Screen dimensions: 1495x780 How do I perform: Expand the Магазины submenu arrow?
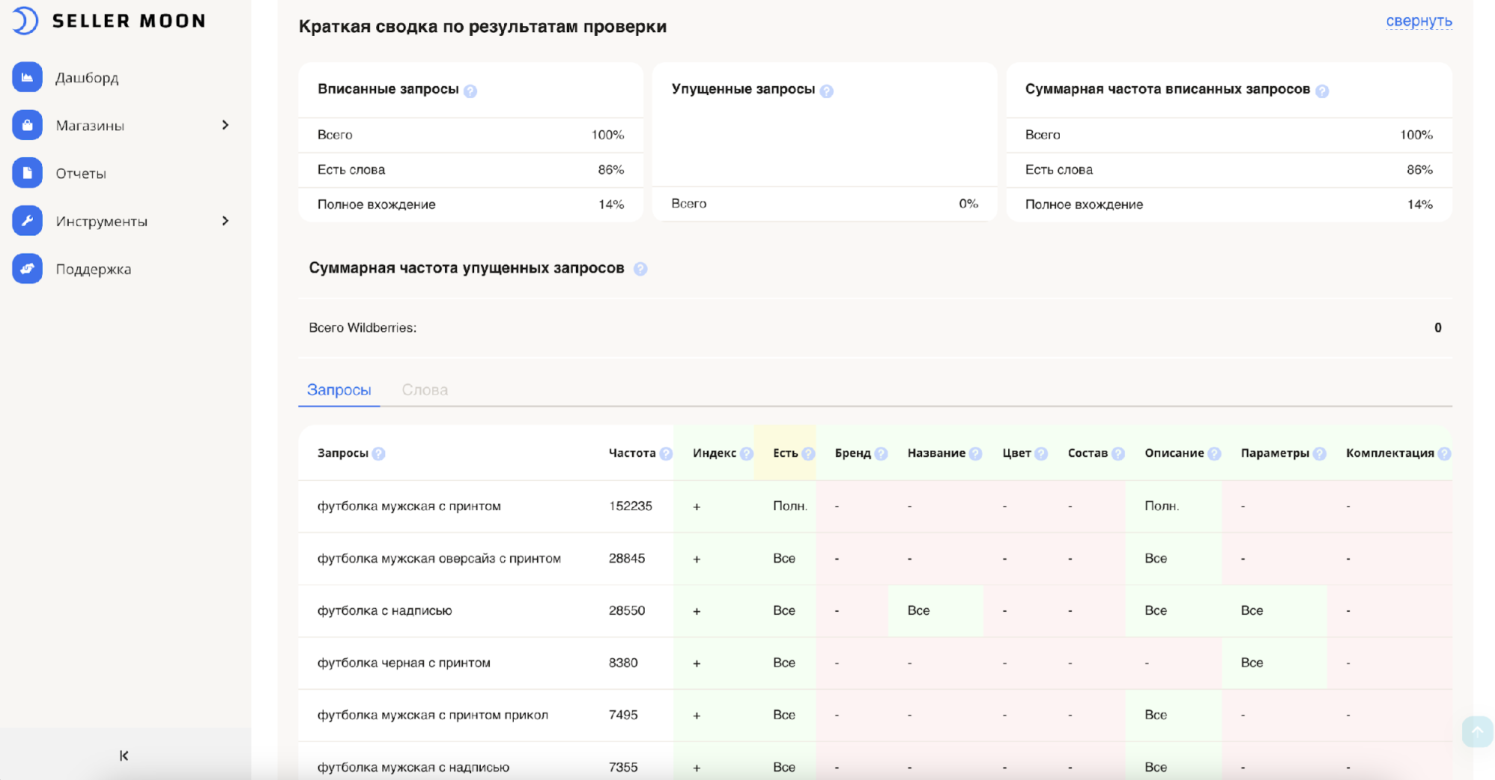[225, 125]
